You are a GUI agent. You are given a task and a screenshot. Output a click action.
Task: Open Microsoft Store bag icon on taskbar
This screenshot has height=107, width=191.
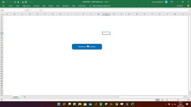tap(85, 104)
